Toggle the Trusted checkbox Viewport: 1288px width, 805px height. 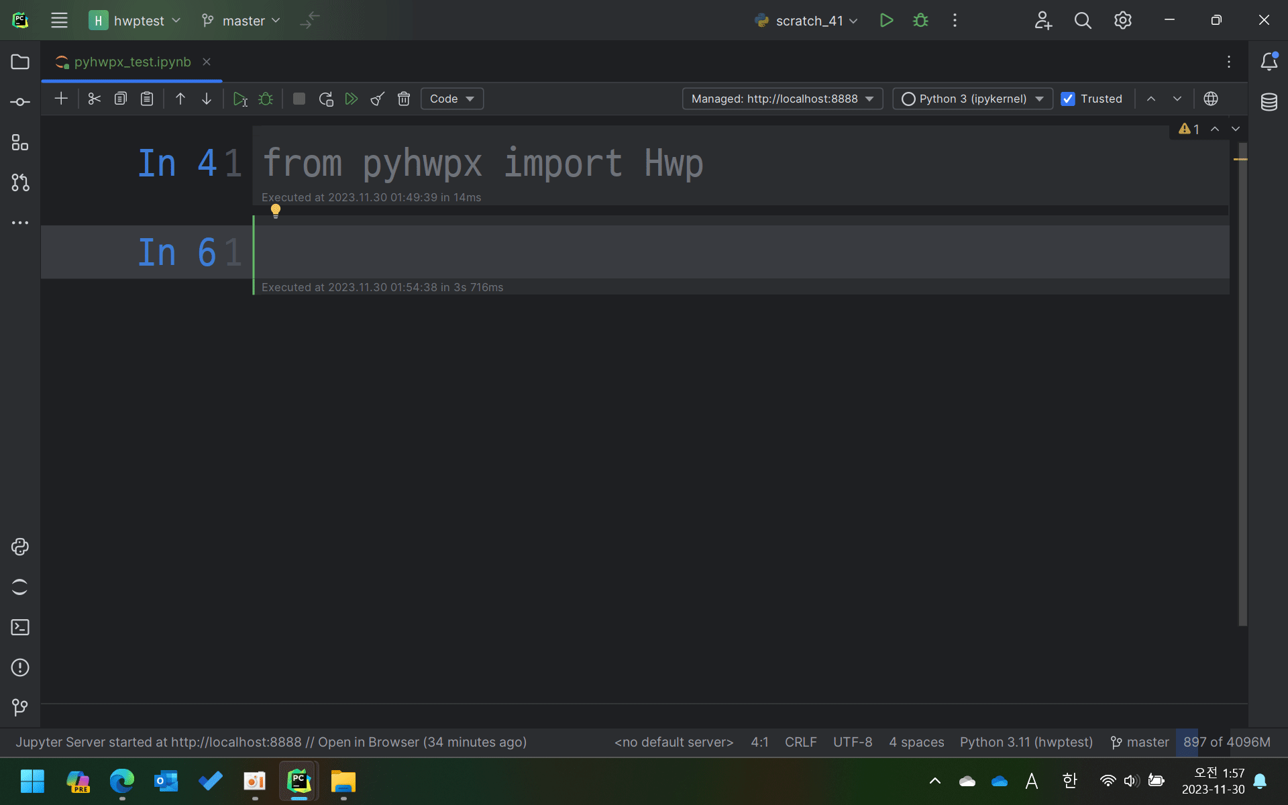click(1068, 99)
